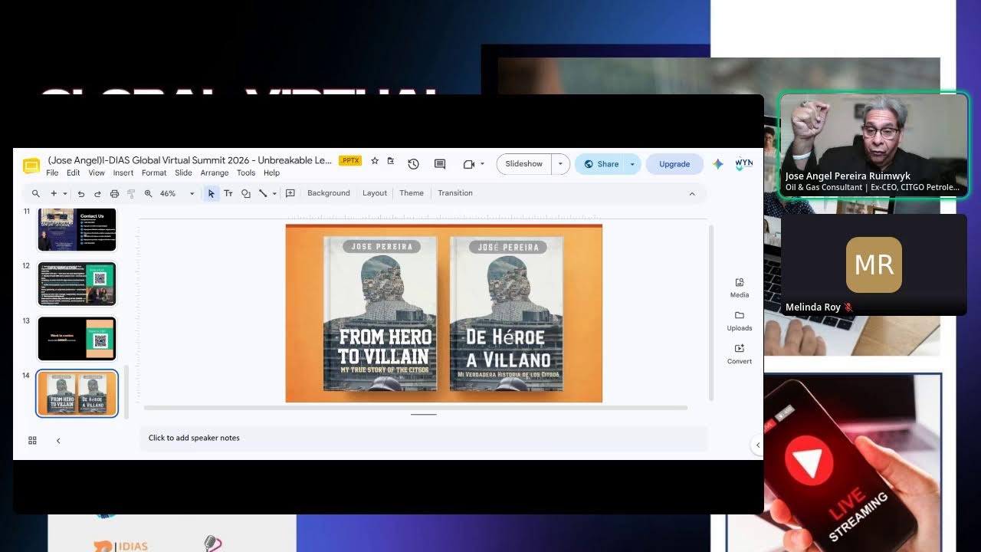Open the File menu
The height and width of the screenshot is (552, 981).
52,173
